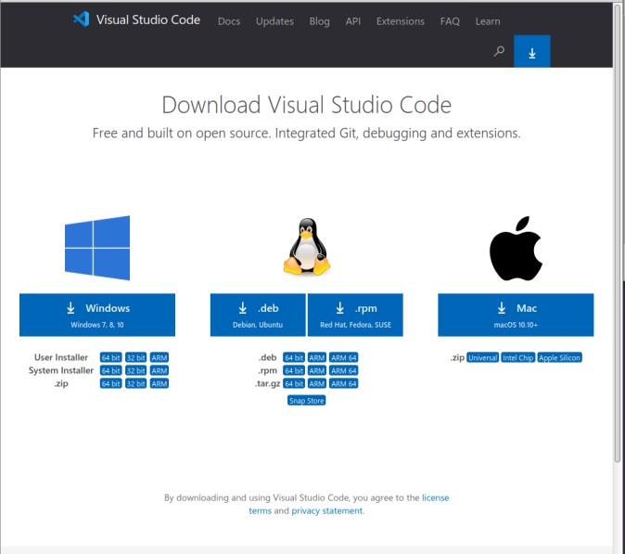Select System Installer 32 bit
Image resolution: width=625 pixels, height=554 pixels.
coord(136,370)
